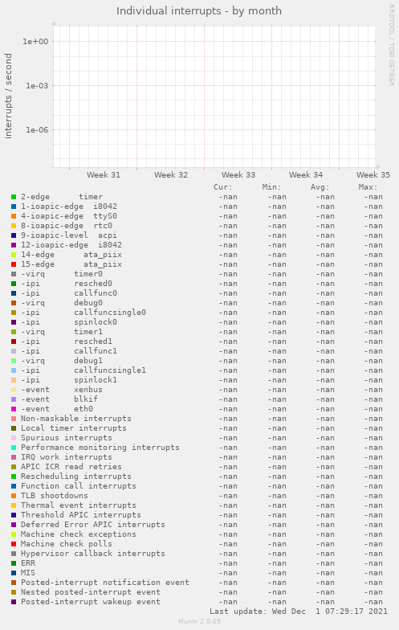Click the Cur: column header

click(x=223, y=187)
